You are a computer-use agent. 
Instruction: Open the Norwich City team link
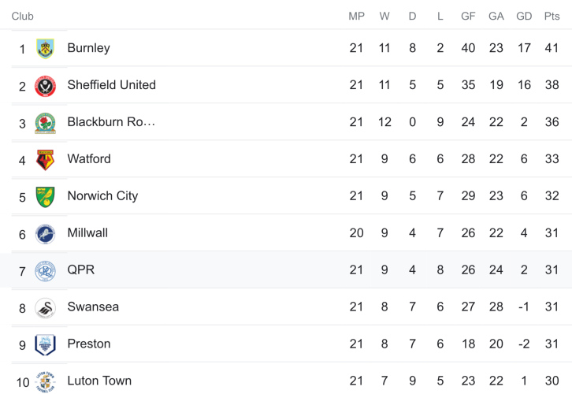(102, 196)
